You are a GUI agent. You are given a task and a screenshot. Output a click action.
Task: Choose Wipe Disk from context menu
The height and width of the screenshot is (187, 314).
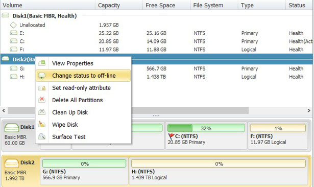tap(83, 125)
